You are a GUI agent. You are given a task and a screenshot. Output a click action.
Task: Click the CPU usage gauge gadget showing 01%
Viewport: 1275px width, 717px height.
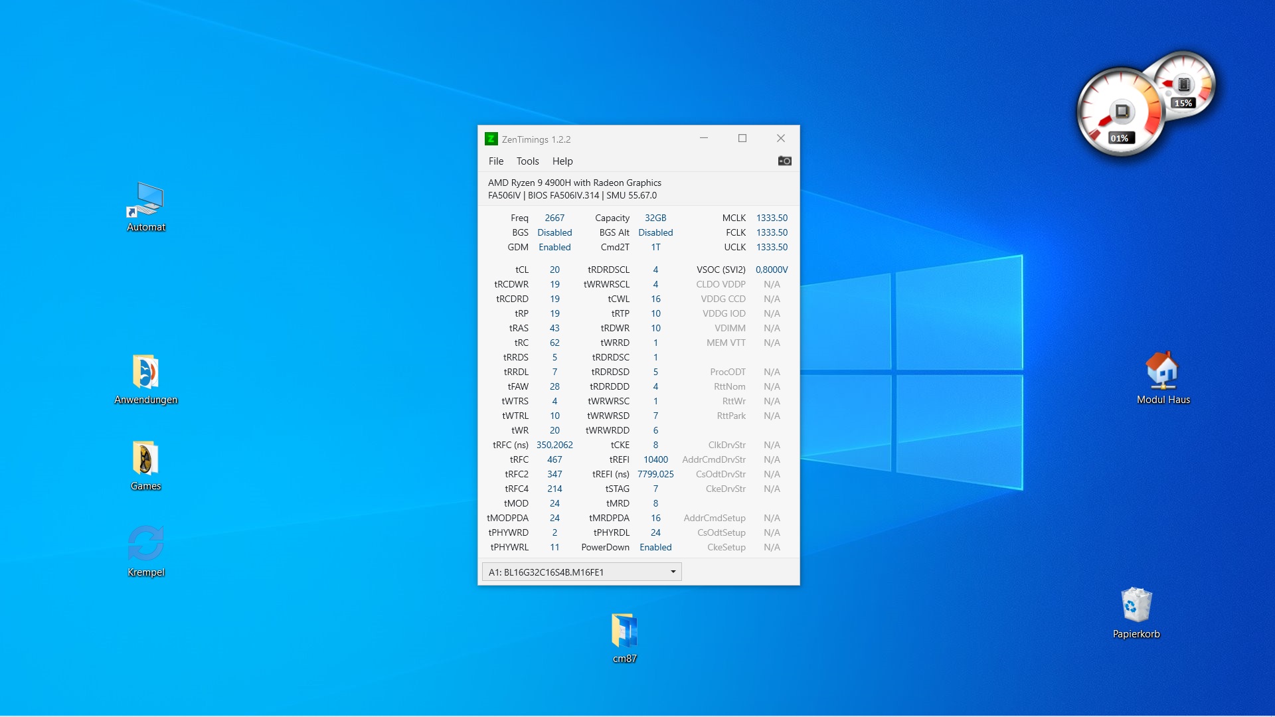point(1120,114)
